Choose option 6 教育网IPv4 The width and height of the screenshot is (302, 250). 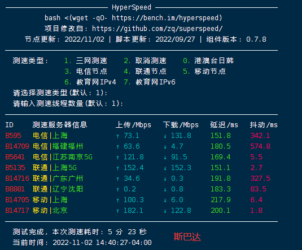(90, 82)
